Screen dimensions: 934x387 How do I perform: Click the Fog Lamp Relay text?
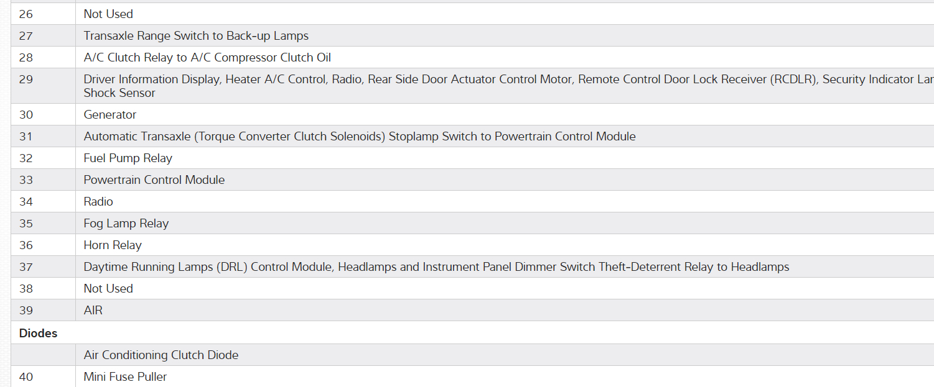click(x=126, y=223)
